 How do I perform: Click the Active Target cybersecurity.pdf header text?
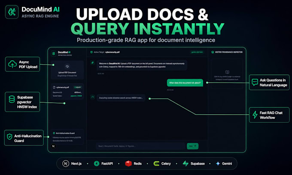(x=106, y=52)
